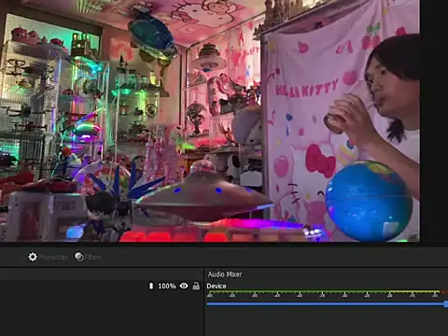Image resolution: width=448 pixels, height=336 pixels.
Task: Select the Device audio label
Action: tap(217, 286)
